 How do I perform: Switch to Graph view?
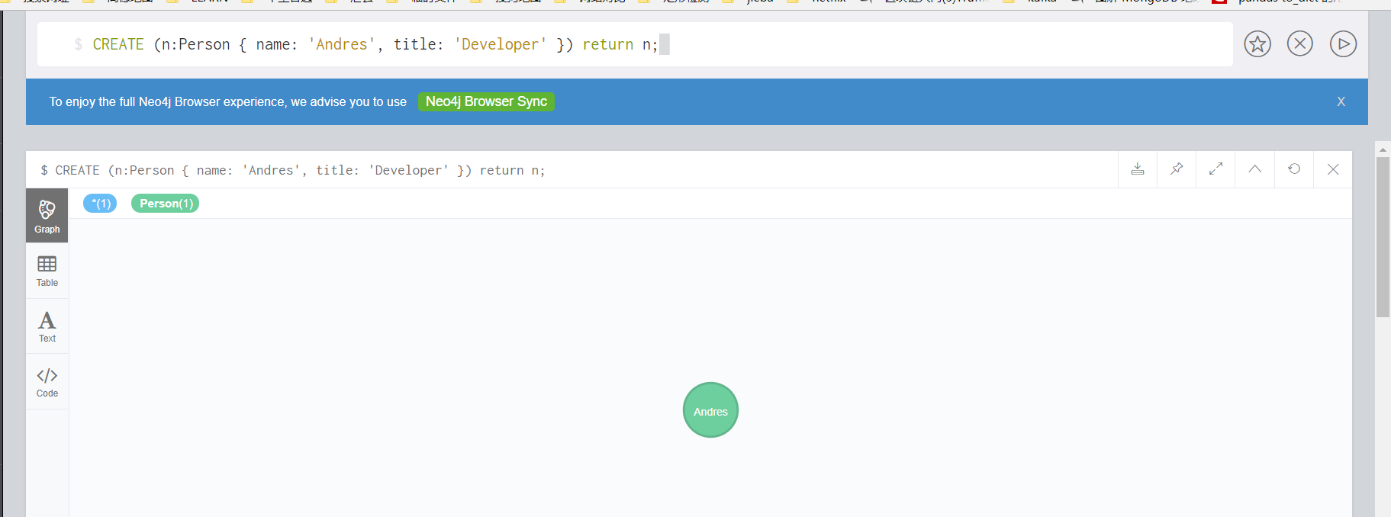click(x=47, y=216)
